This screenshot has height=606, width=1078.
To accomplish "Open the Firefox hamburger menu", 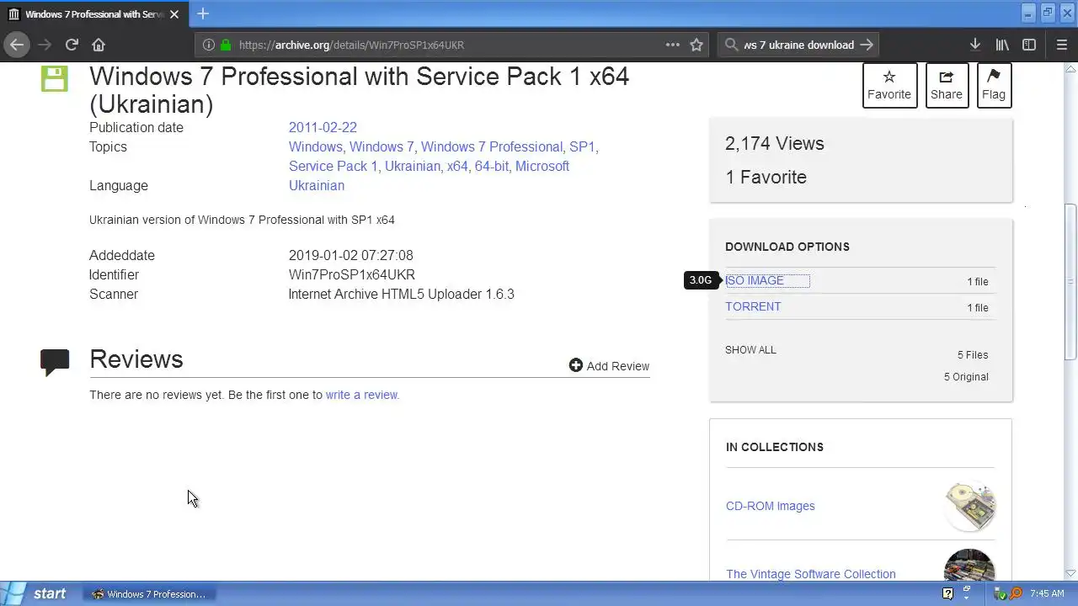I will click(x=1061, y=45).
